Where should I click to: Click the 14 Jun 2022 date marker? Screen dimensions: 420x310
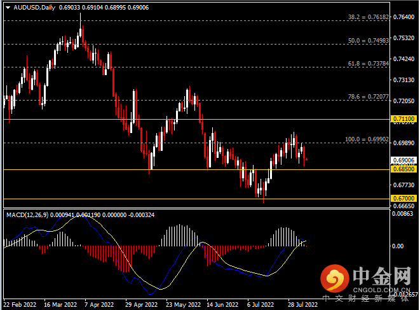pos(222,305)
